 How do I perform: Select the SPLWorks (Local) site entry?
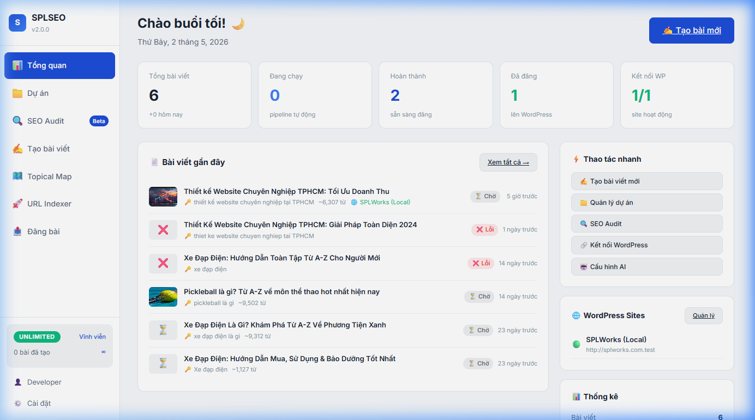[x=646, y=344]
